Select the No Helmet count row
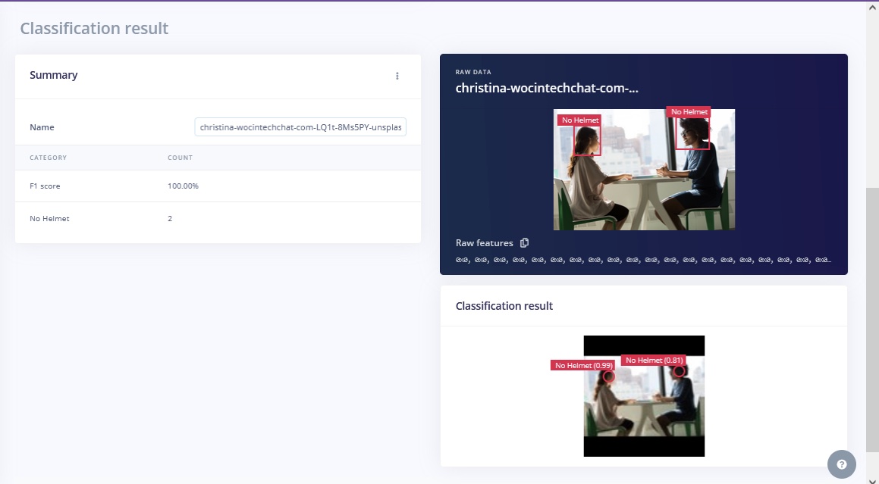This screenshot has width=879, height=484. tap(218, 219)
